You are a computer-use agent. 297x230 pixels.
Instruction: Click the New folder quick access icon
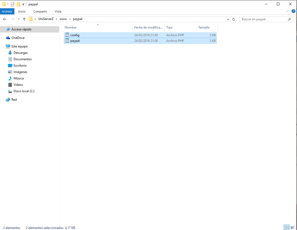point(18,4)
